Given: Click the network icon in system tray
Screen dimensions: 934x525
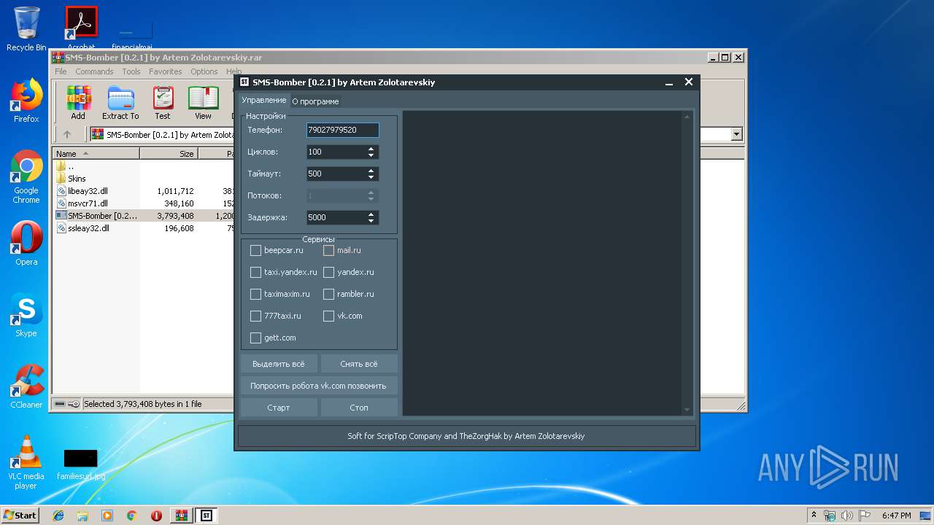Looking at the screenshot, I should [830, 516].
